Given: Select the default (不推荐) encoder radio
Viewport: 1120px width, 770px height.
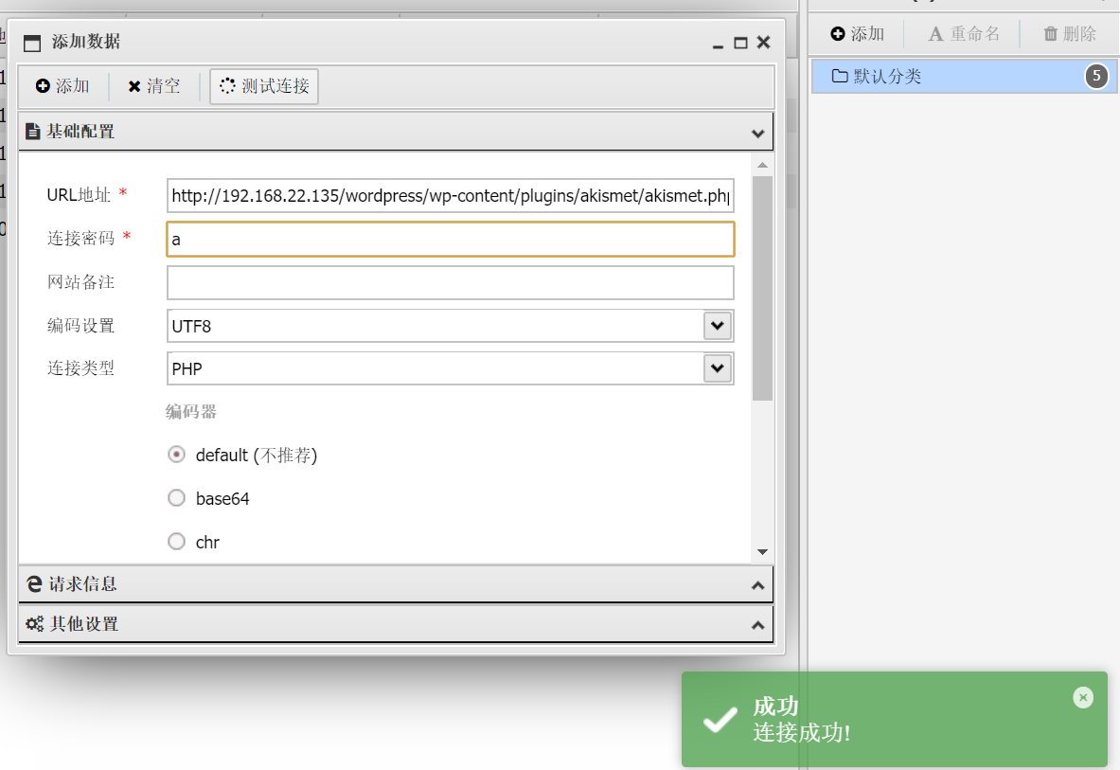Looking at the screenshot, I should [x=176, y=455].
